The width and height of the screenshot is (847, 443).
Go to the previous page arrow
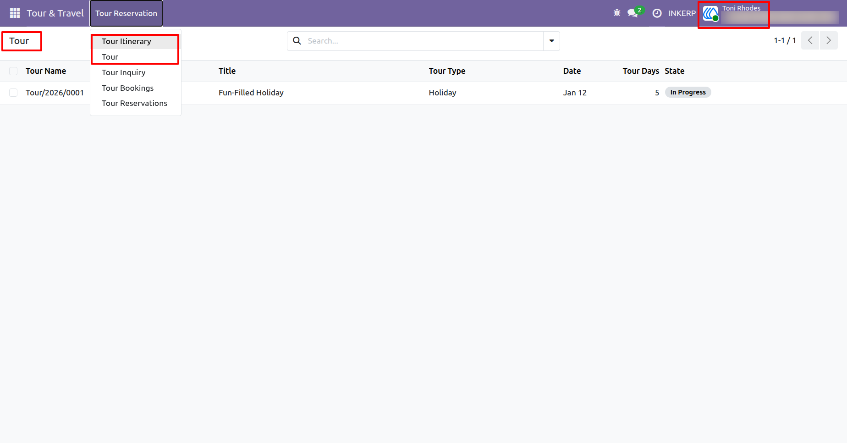810,40
